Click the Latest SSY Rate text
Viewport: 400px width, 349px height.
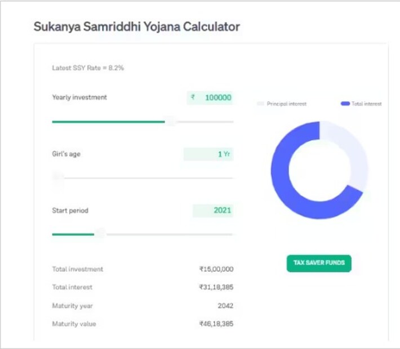(x=88, y=68)
